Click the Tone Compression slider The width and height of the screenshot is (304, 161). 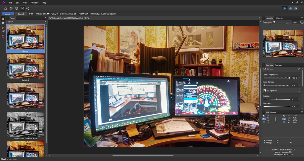pyautogui.click(x=277, y=78)
